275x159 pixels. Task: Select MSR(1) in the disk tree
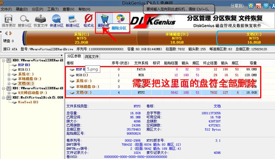tap(24, 70)
